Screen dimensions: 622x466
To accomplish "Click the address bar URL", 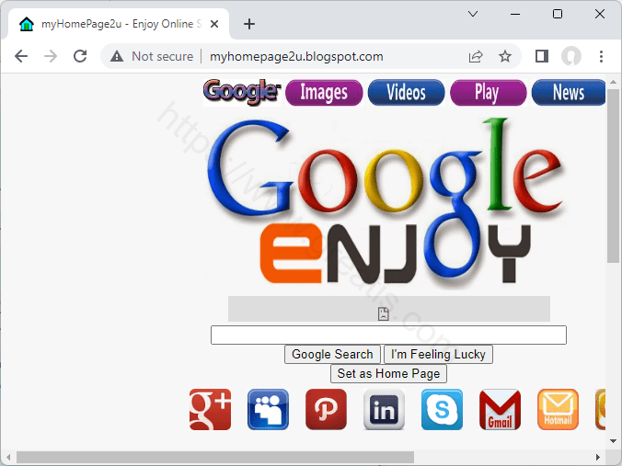I will (x=296, y=56).
